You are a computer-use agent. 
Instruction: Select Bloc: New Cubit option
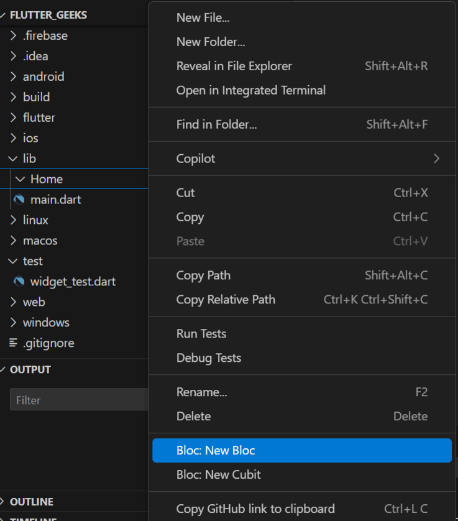click(x=219, y=474)
